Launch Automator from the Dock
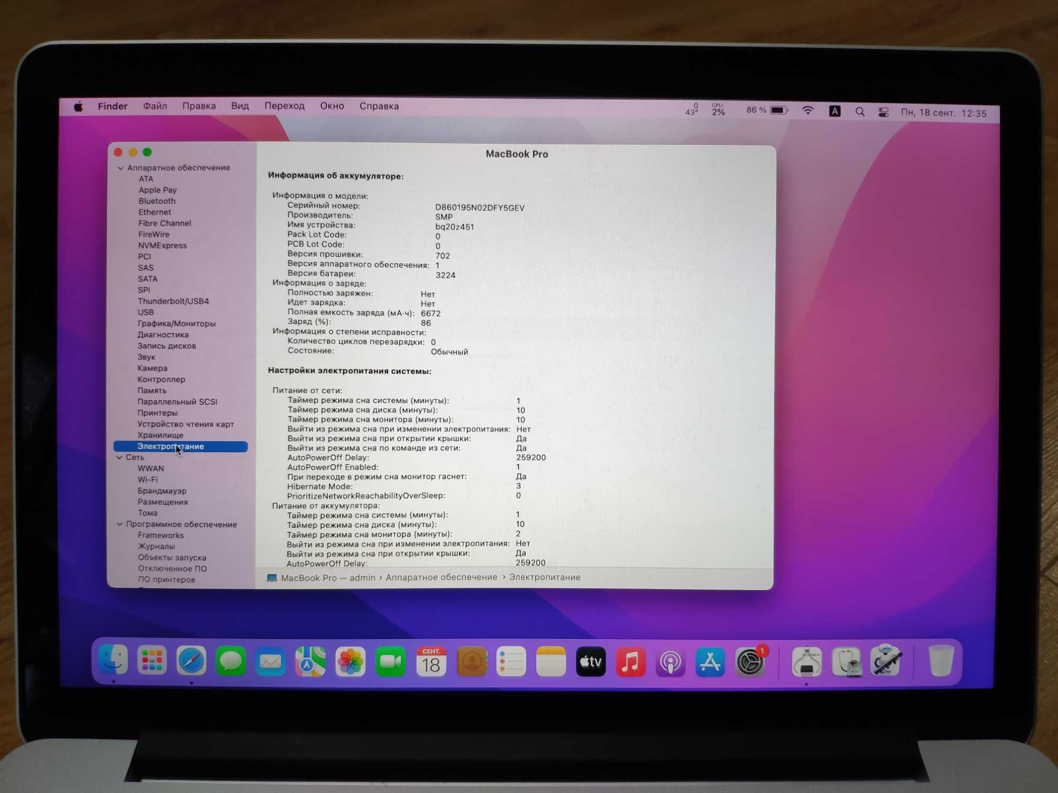The width and height of the screenshot is (1058, 793). [886, 660]
